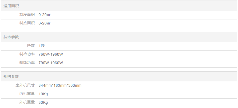Click the 制热面积 label
Viewport: 238px width, 108px height.
coord(27,23)
